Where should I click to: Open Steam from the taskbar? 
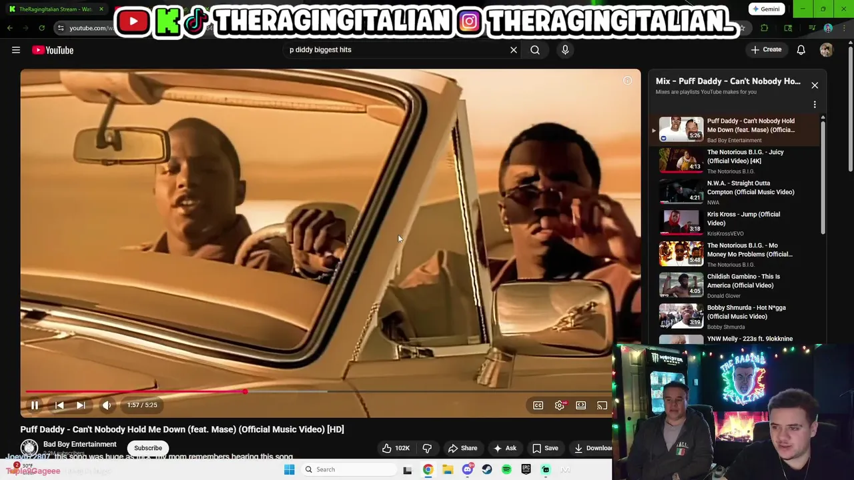[487, 470]
